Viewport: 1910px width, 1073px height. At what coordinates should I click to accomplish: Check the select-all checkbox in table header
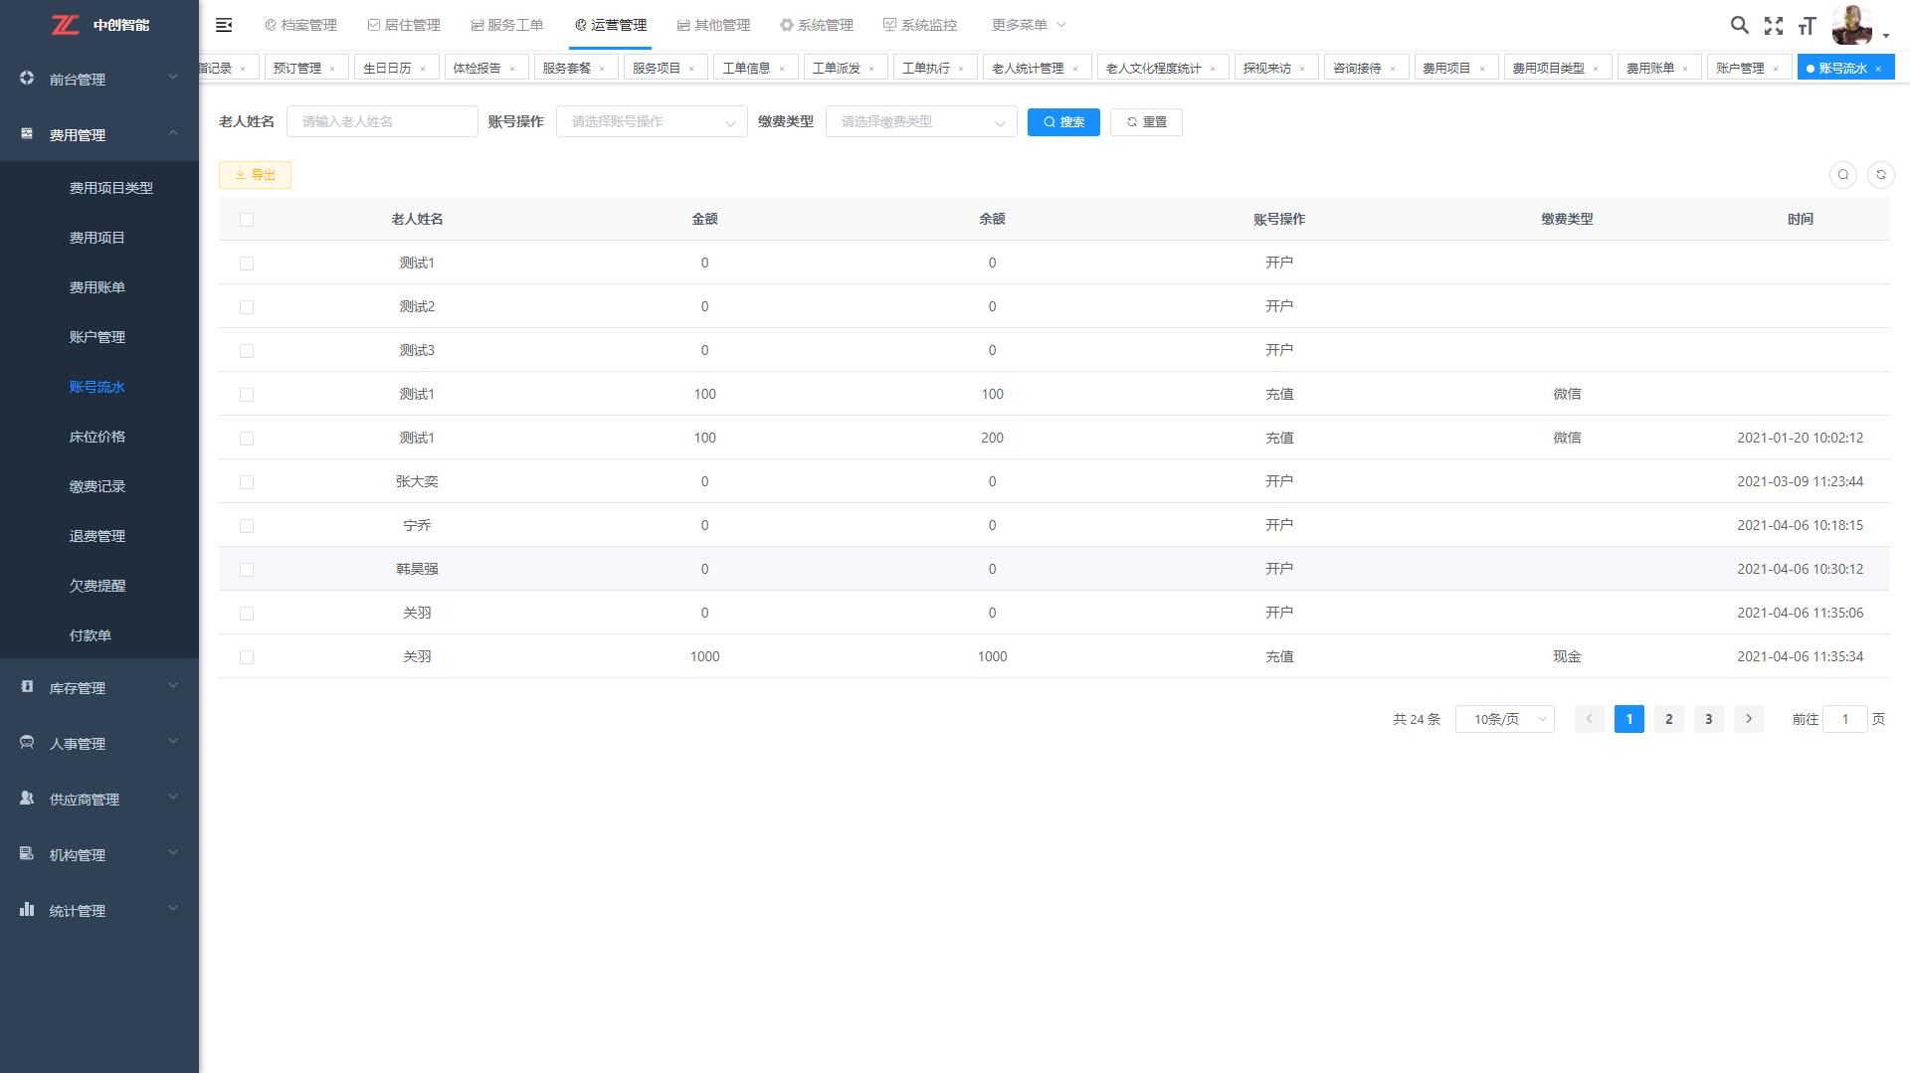coord(247,220)
